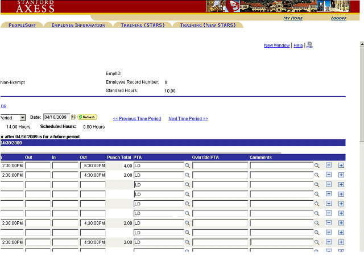Open the page in a New Window
Screen dimensions: 364x273
click(x=276, y=45)
